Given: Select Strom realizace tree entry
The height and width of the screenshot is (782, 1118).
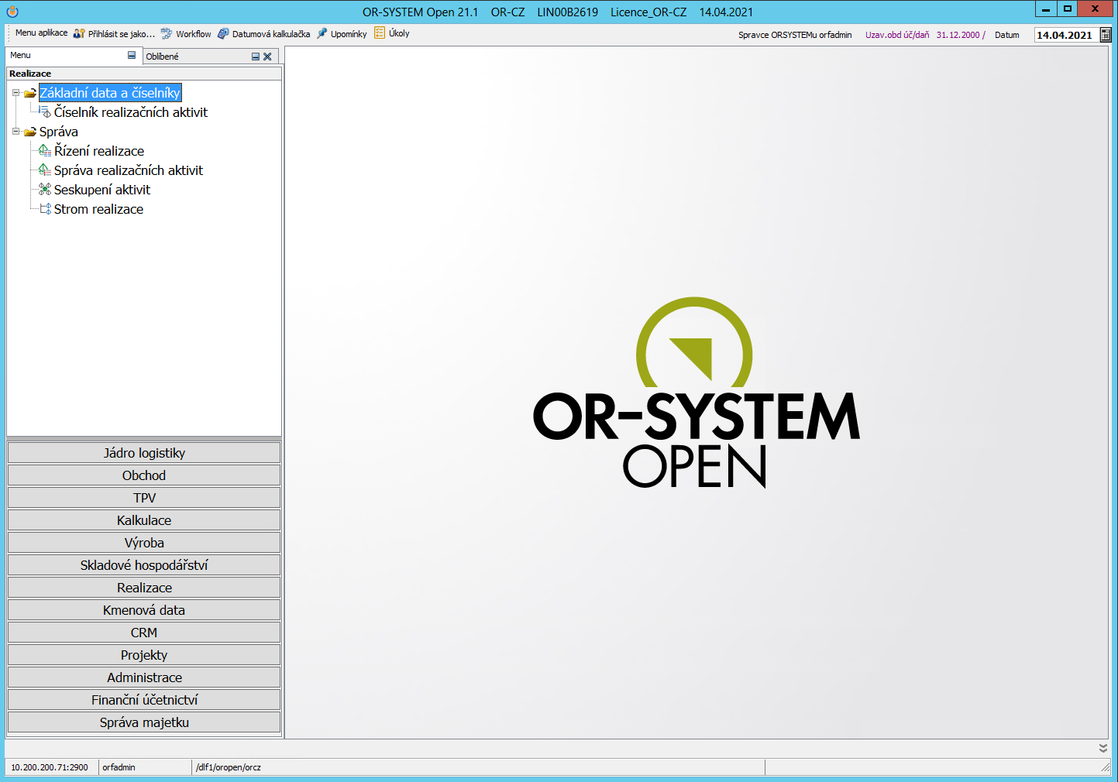Looking at the screenshot, I should [98, 209].
